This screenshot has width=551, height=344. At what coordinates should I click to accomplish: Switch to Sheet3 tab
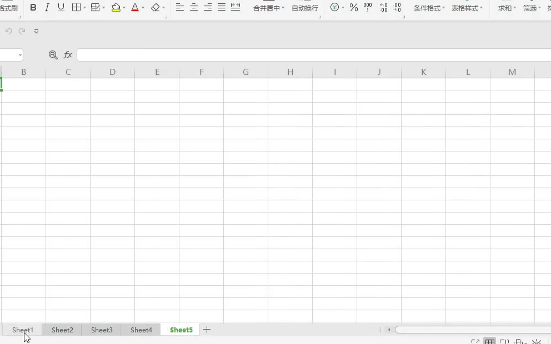(102, 330)
